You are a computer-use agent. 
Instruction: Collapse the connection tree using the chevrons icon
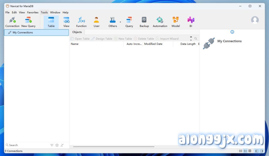click(62, 145)
